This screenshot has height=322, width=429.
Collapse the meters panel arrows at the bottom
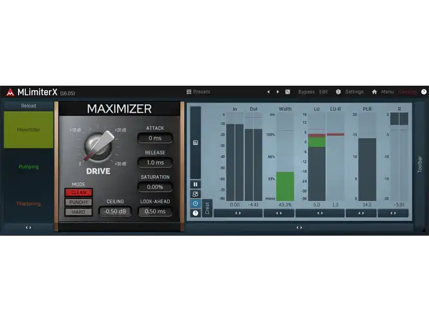coord(299,227)
